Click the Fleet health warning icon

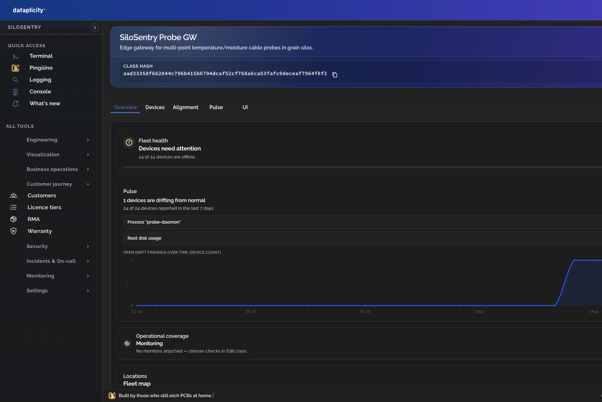129,143
